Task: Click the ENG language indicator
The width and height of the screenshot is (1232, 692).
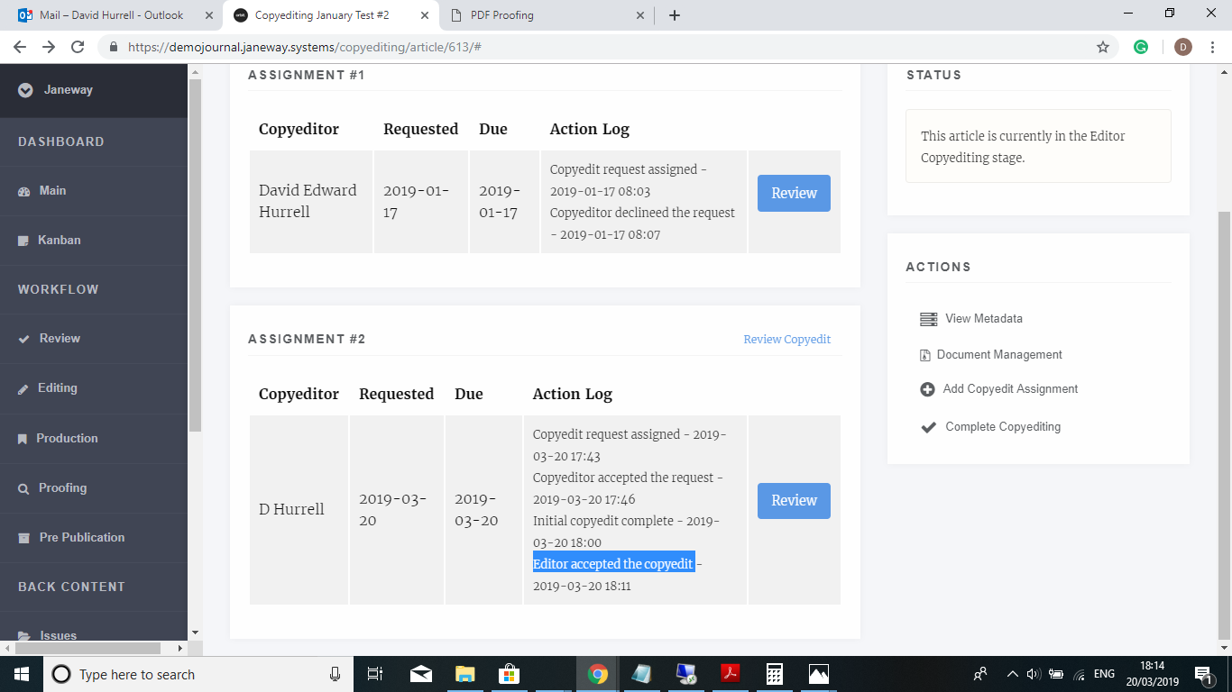Action: click(x=1104, y=674)
